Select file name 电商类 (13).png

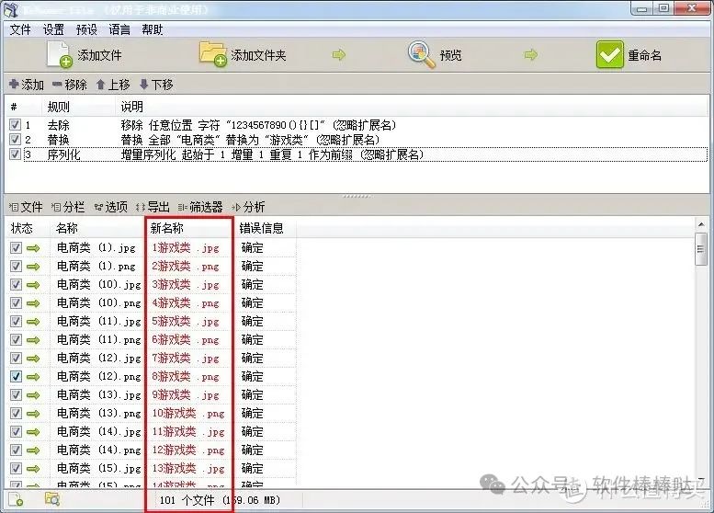[99, 413]
